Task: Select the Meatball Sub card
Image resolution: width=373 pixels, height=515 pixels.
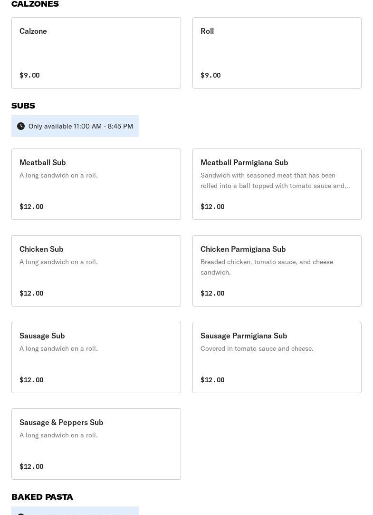Action: 96,184
